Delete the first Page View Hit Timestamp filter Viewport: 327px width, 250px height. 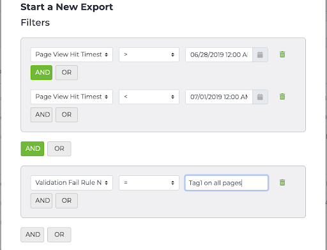coord(282,54)
